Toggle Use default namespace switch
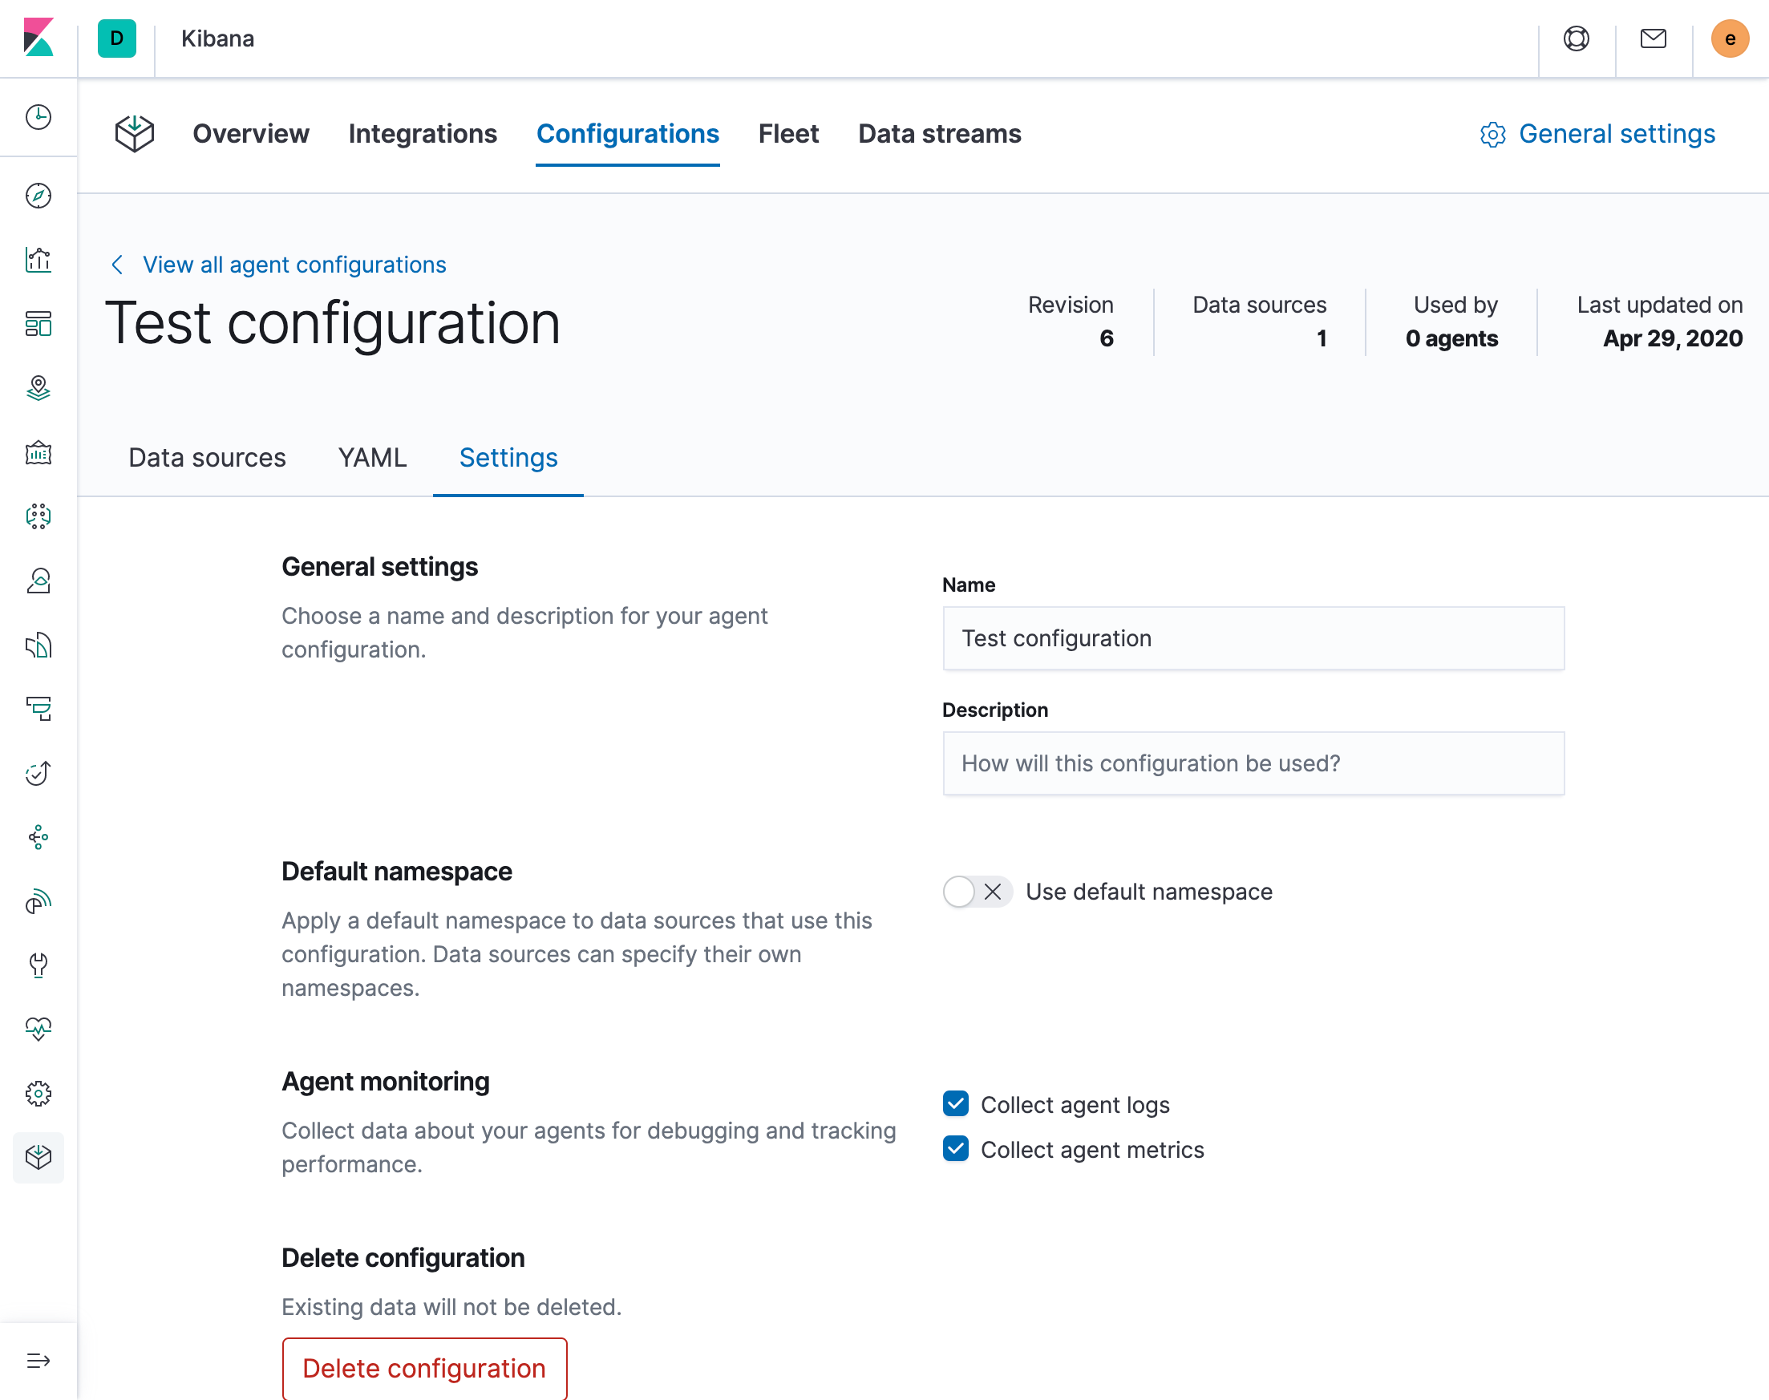1769x1400 pixels. coord(976,892)
